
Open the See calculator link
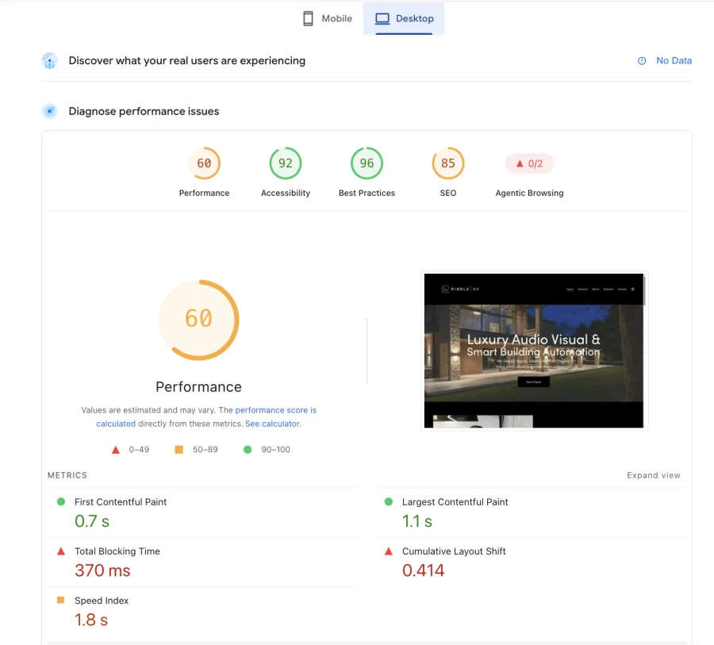point(273,424)
